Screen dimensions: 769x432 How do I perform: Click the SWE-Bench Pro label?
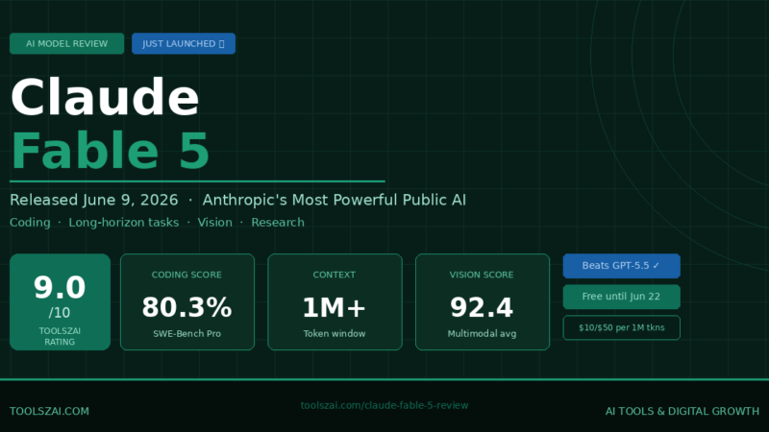pos(186,333)
